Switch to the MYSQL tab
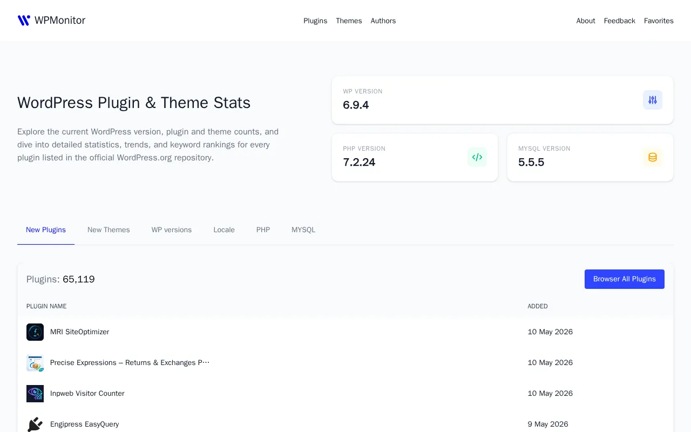The height and width of the screenshot is (432, 691). [303, 230]
